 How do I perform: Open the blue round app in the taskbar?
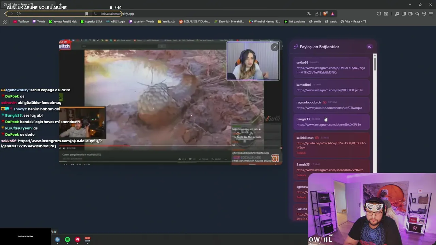pos(57,240)
